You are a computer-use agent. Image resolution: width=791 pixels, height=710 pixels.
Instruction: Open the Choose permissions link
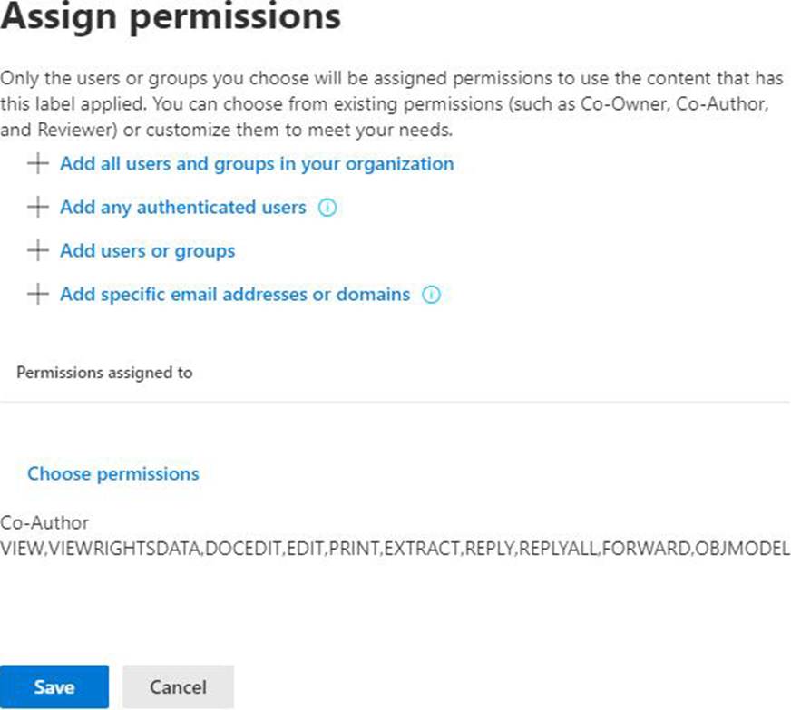[x=112, y=473]
